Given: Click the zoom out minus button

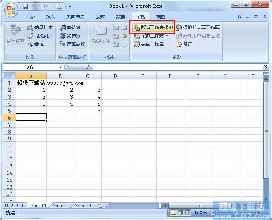Looking at the screenshot, I should click(213, 213).
